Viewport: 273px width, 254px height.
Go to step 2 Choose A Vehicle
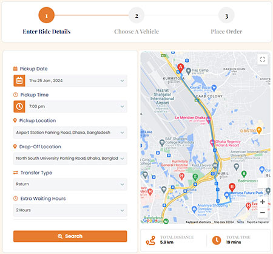[x=136, y=15]
